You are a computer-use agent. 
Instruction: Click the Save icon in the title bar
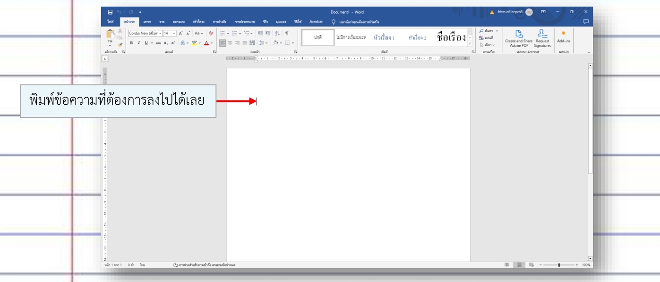coord(110,12)
